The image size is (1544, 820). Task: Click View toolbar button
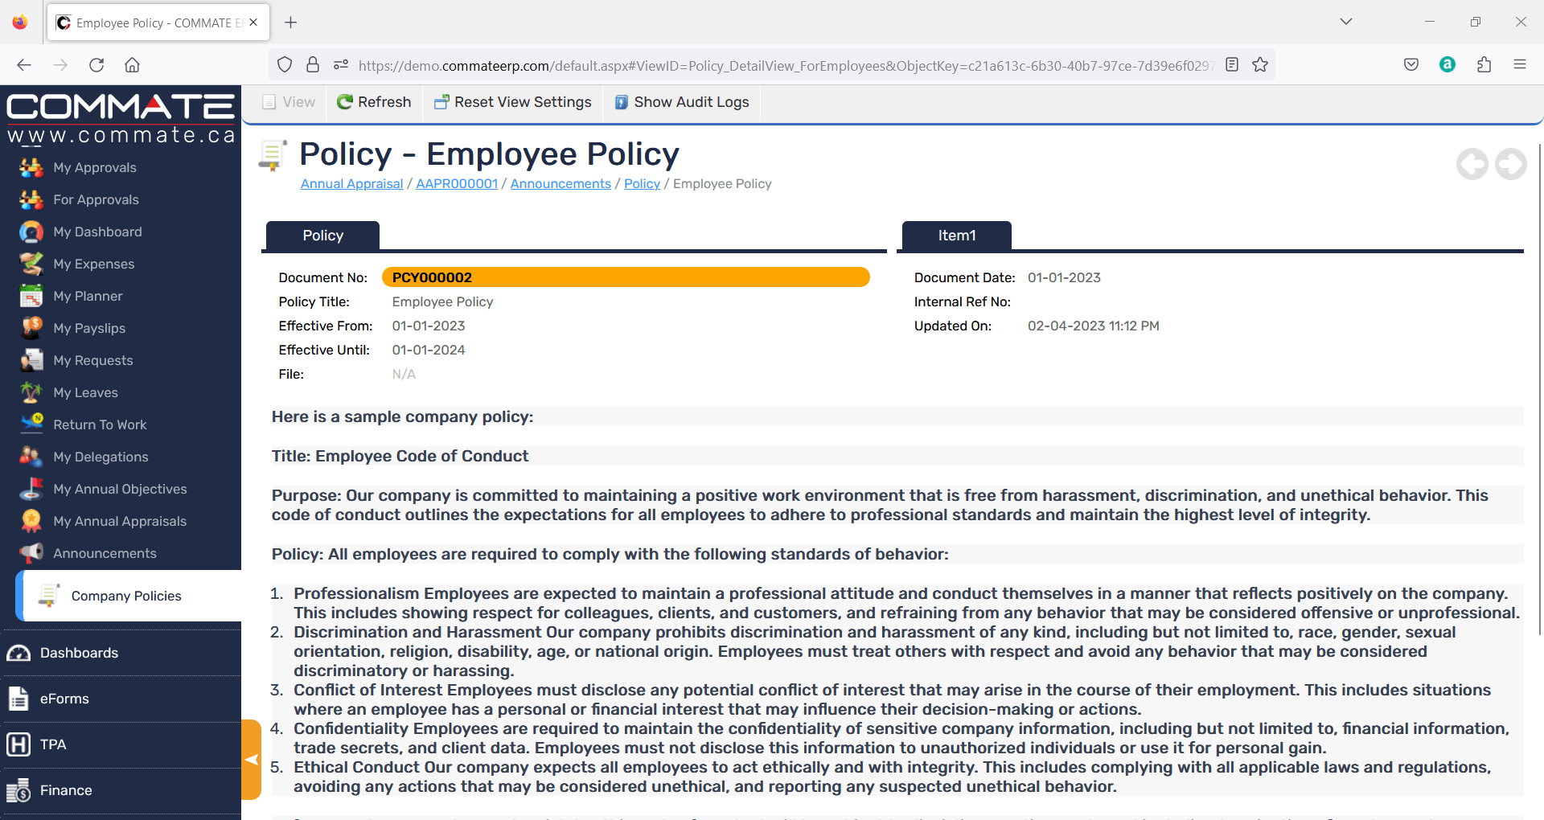point(289,102)
